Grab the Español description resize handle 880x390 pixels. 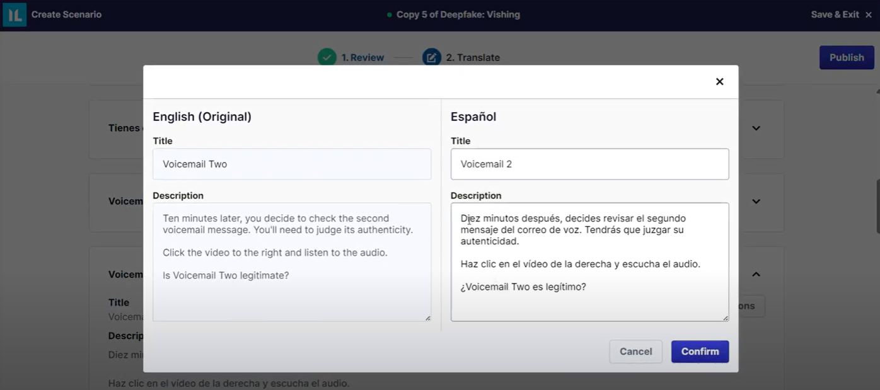tap(726, 318)
